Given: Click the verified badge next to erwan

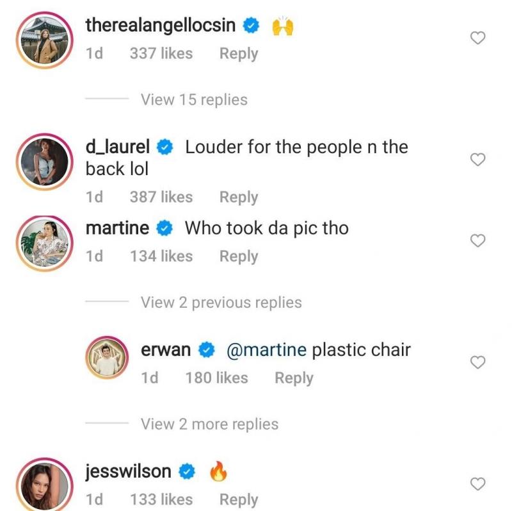Looking at the screenshot, I should point(205,350).
